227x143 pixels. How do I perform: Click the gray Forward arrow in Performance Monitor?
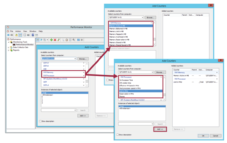click(12, 35)
